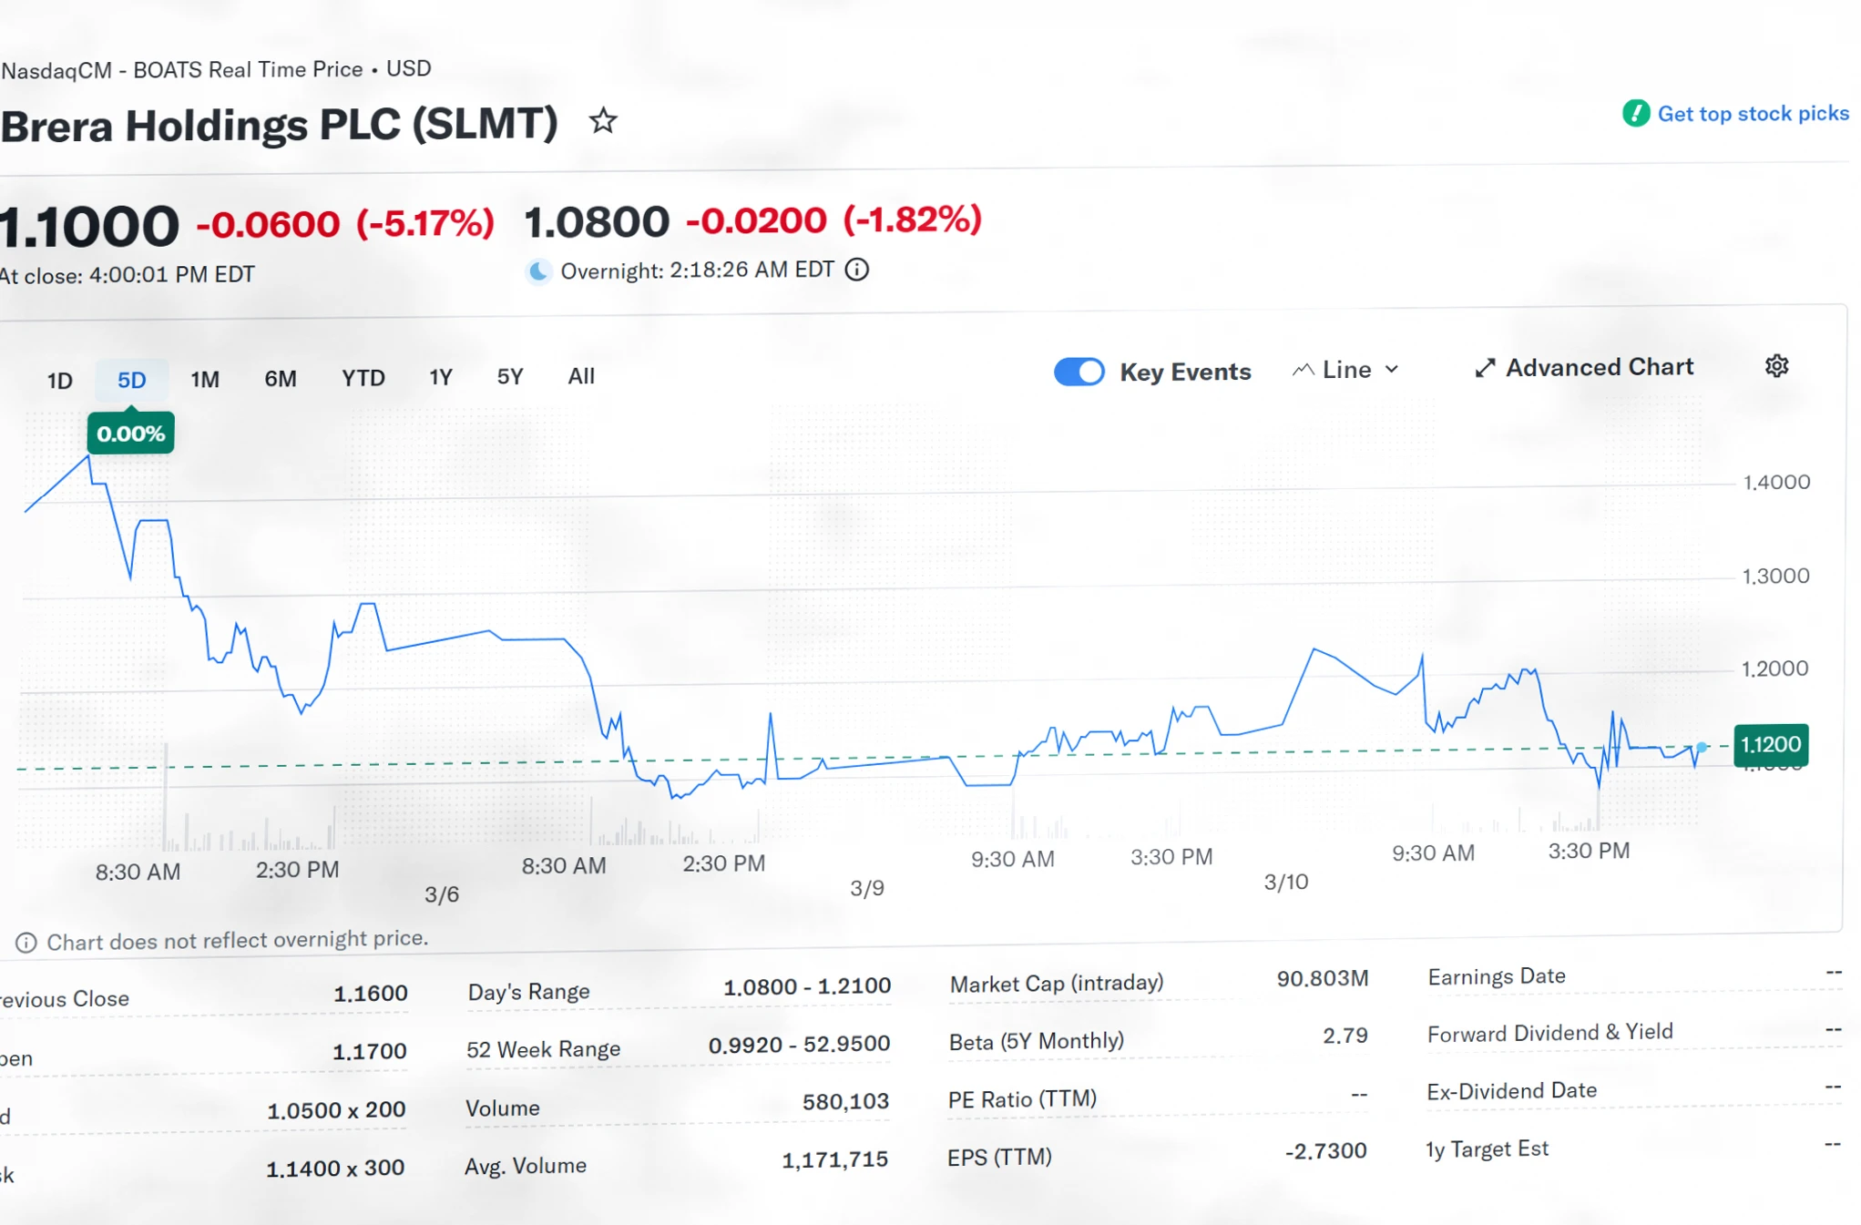Click the Market Cap (intraday) label

[1057, 984]
